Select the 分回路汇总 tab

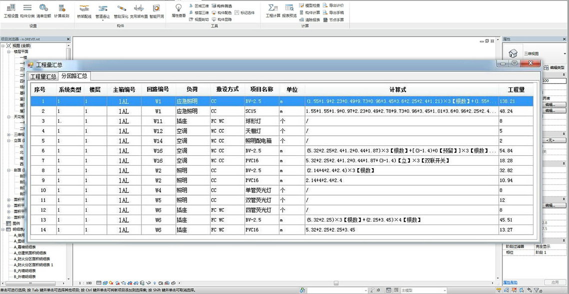[x=74, y=76]
